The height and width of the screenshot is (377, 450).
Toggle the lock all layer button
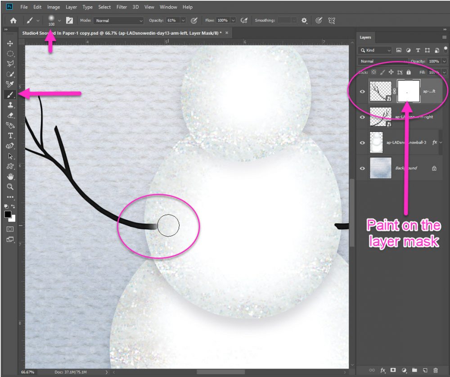(409, 72)
